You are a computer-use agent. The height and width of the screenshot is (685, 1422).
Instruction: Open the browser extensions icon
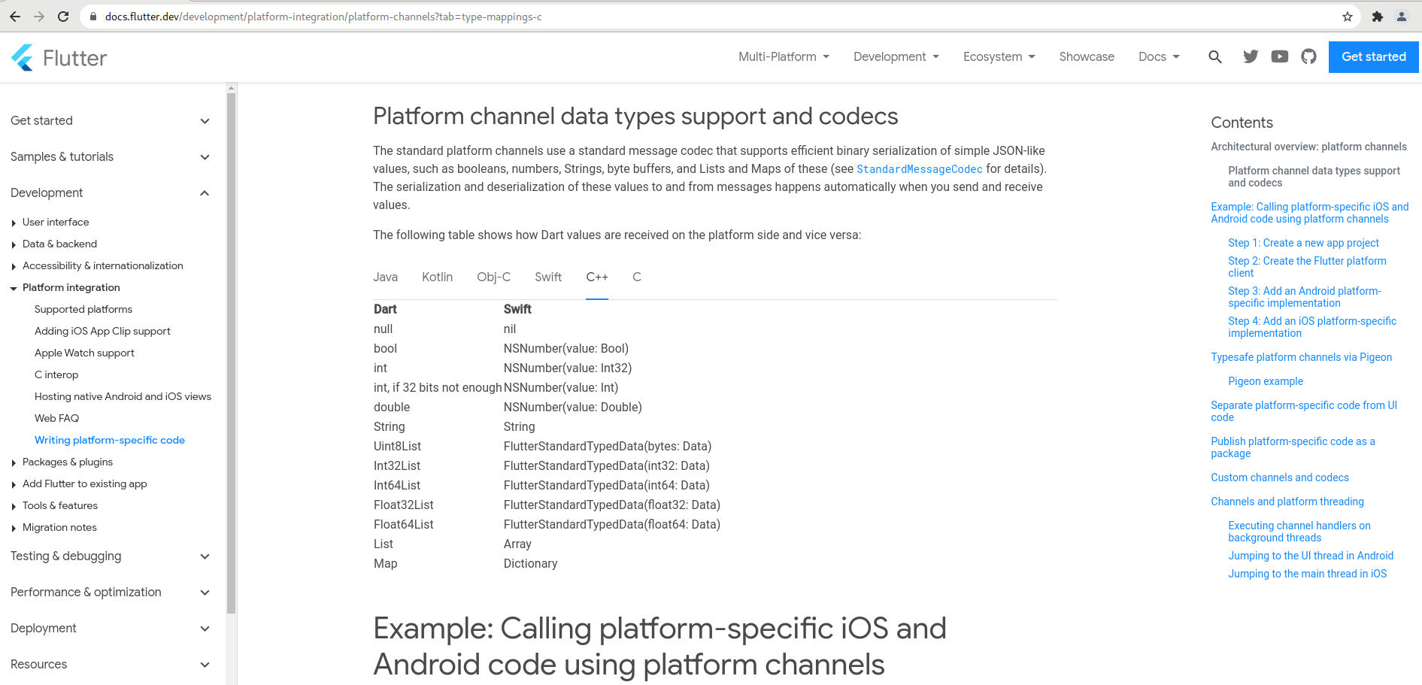click(x=1378, y=16)
